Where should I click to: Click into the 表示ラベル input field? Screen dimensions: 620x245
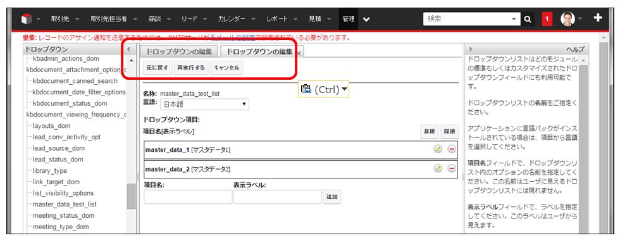(x=278, y=197)
